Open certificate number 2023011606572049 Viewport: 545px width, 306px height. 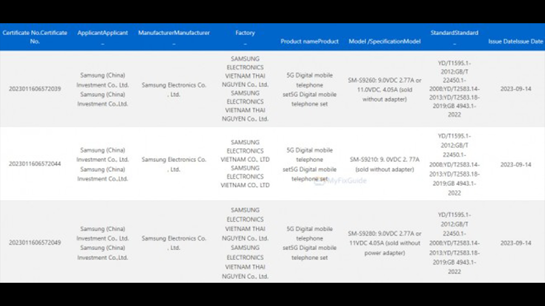(x=35, y=243)
